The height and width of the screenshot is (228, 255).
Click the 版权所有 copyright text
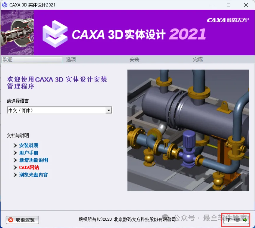tap(127, 219)
